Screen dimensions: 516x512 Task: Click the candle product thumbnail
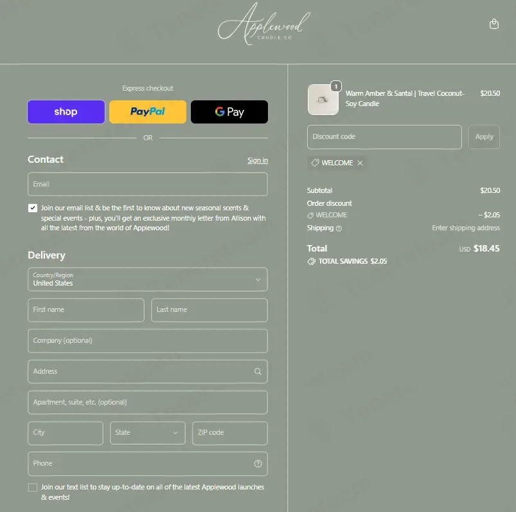[x=323, y=100]
